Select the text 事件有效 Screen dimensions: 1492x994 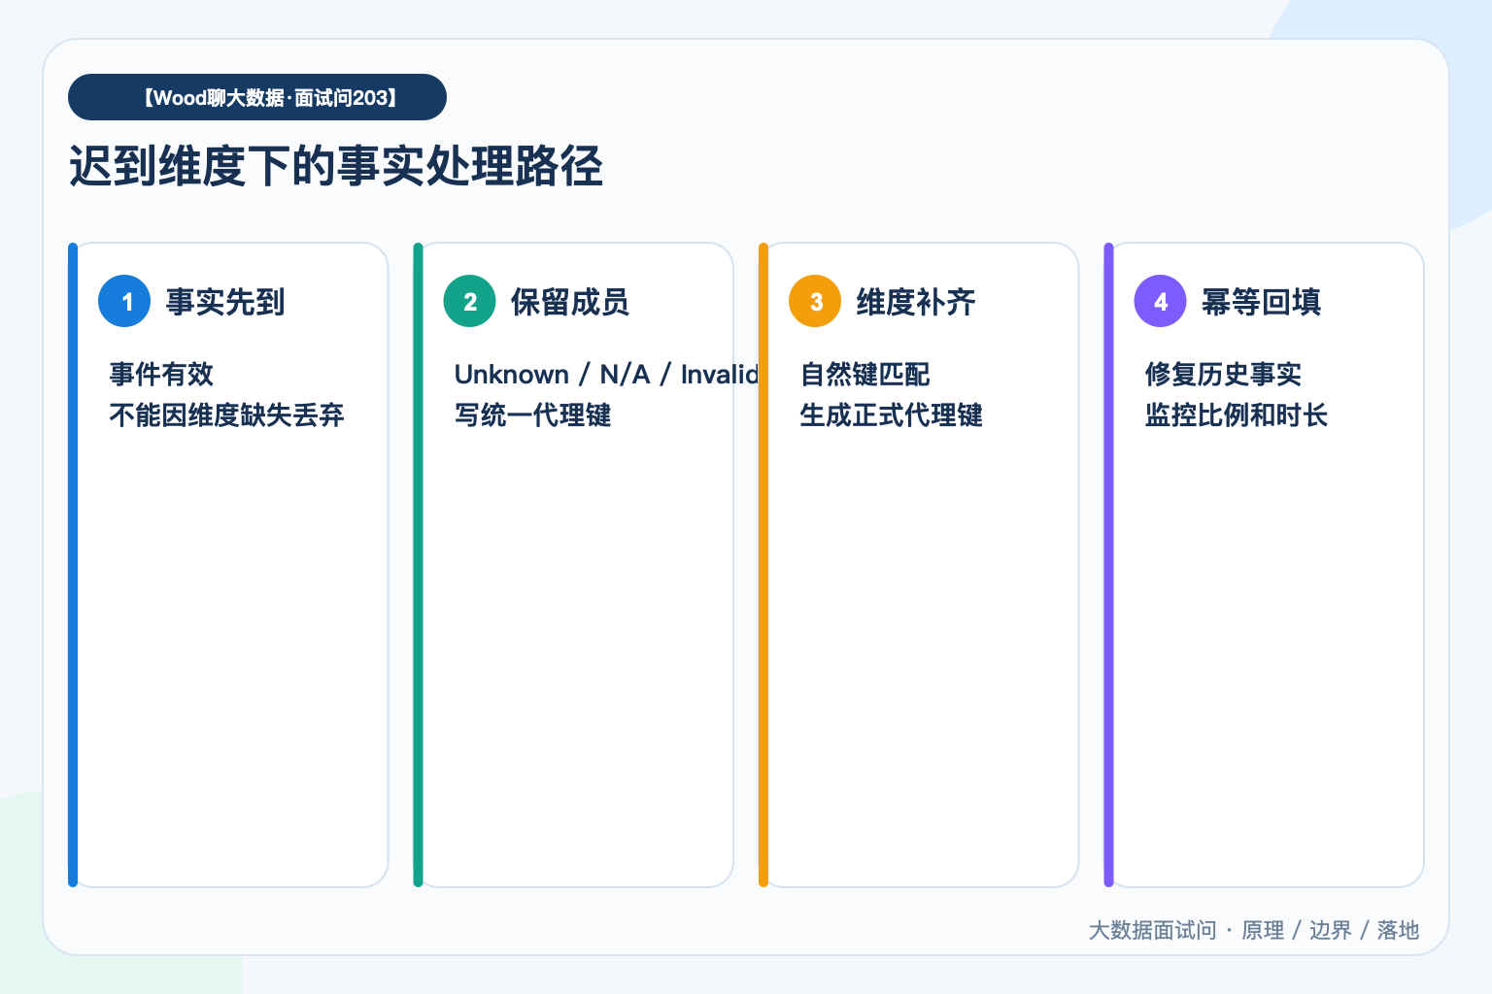[x=161, y=374]
